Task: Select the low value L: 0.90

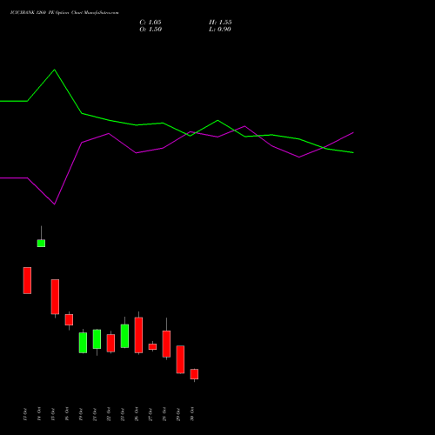Action: (220, 30)
